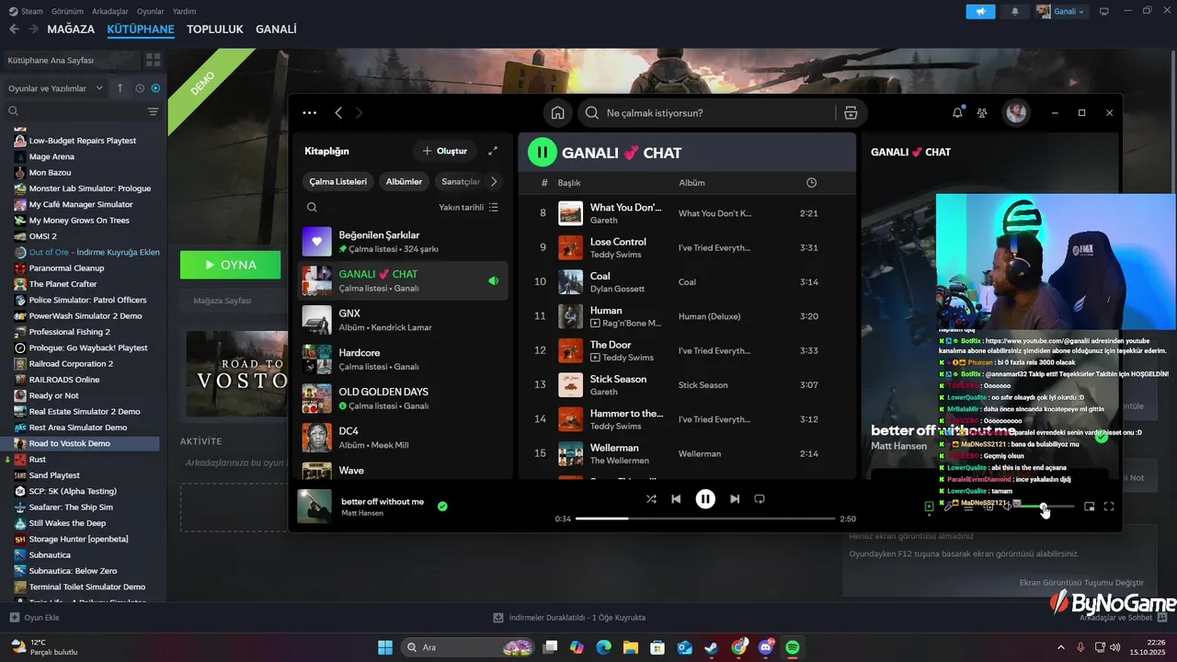The height and width of the screenshot is (662, 1177).
Task: Create new playlist with Oluştur button
Action: click(x=444, y=151)
